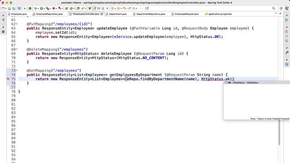The height and width of the screenshot is (163, 290).
Task: Expand the Debug configurations dropdown arrow
Action: (38, 9)
